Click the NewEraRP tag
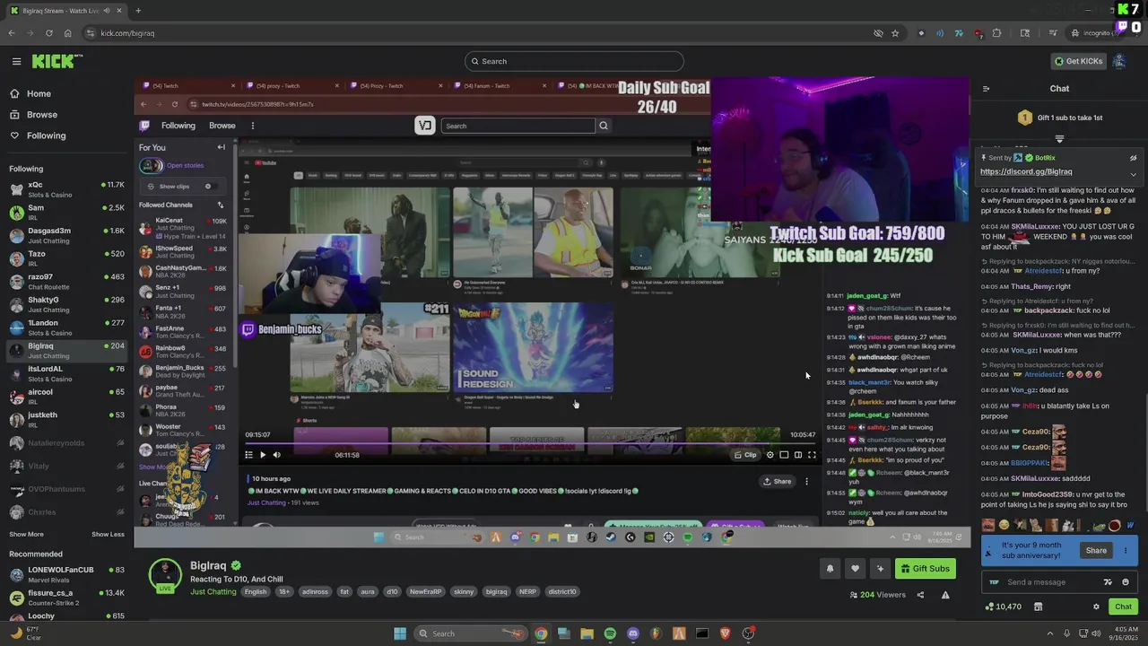 pos(425,592)
